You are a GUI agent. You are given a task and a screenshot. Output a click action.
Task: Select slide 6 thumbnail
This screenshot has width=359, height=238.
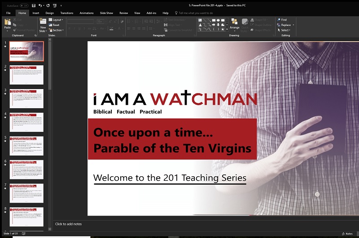[x=26, y=170]
